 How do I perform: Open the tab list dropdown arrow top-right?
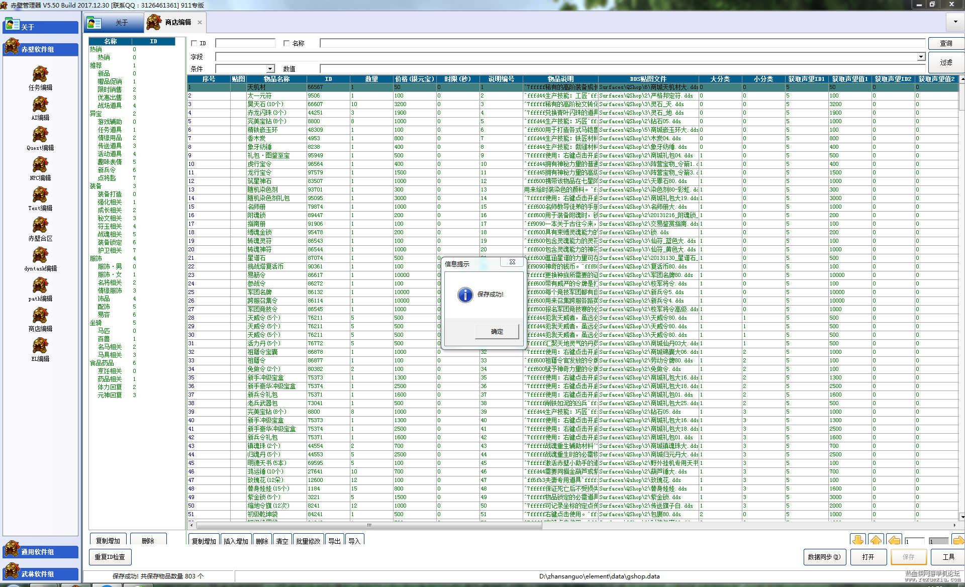pyautogui.click(x=955, y=22)
